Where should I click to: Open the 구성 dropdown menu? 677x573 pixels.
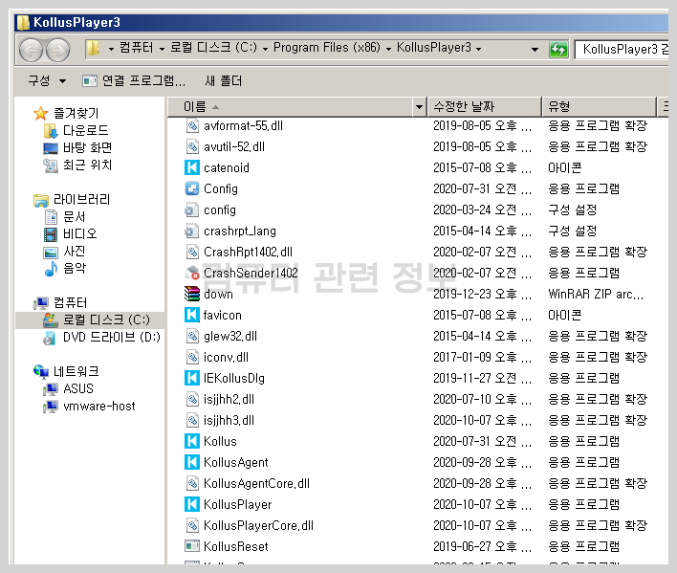pos(47,80)
